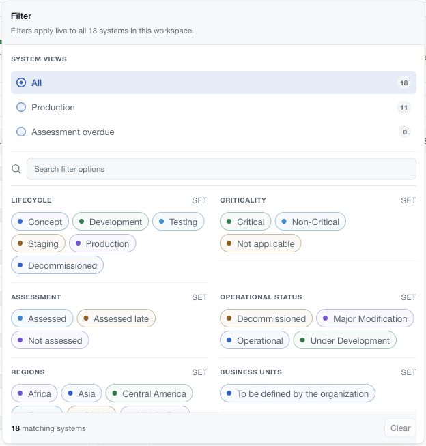Click the 'ASSESSMENT' section heading
Screen dimensions: 426x446
36,297
